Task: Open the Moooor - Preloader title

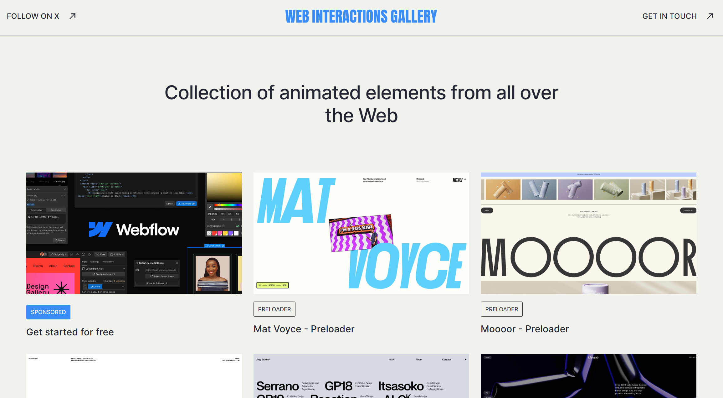Action: coord(525,329)
